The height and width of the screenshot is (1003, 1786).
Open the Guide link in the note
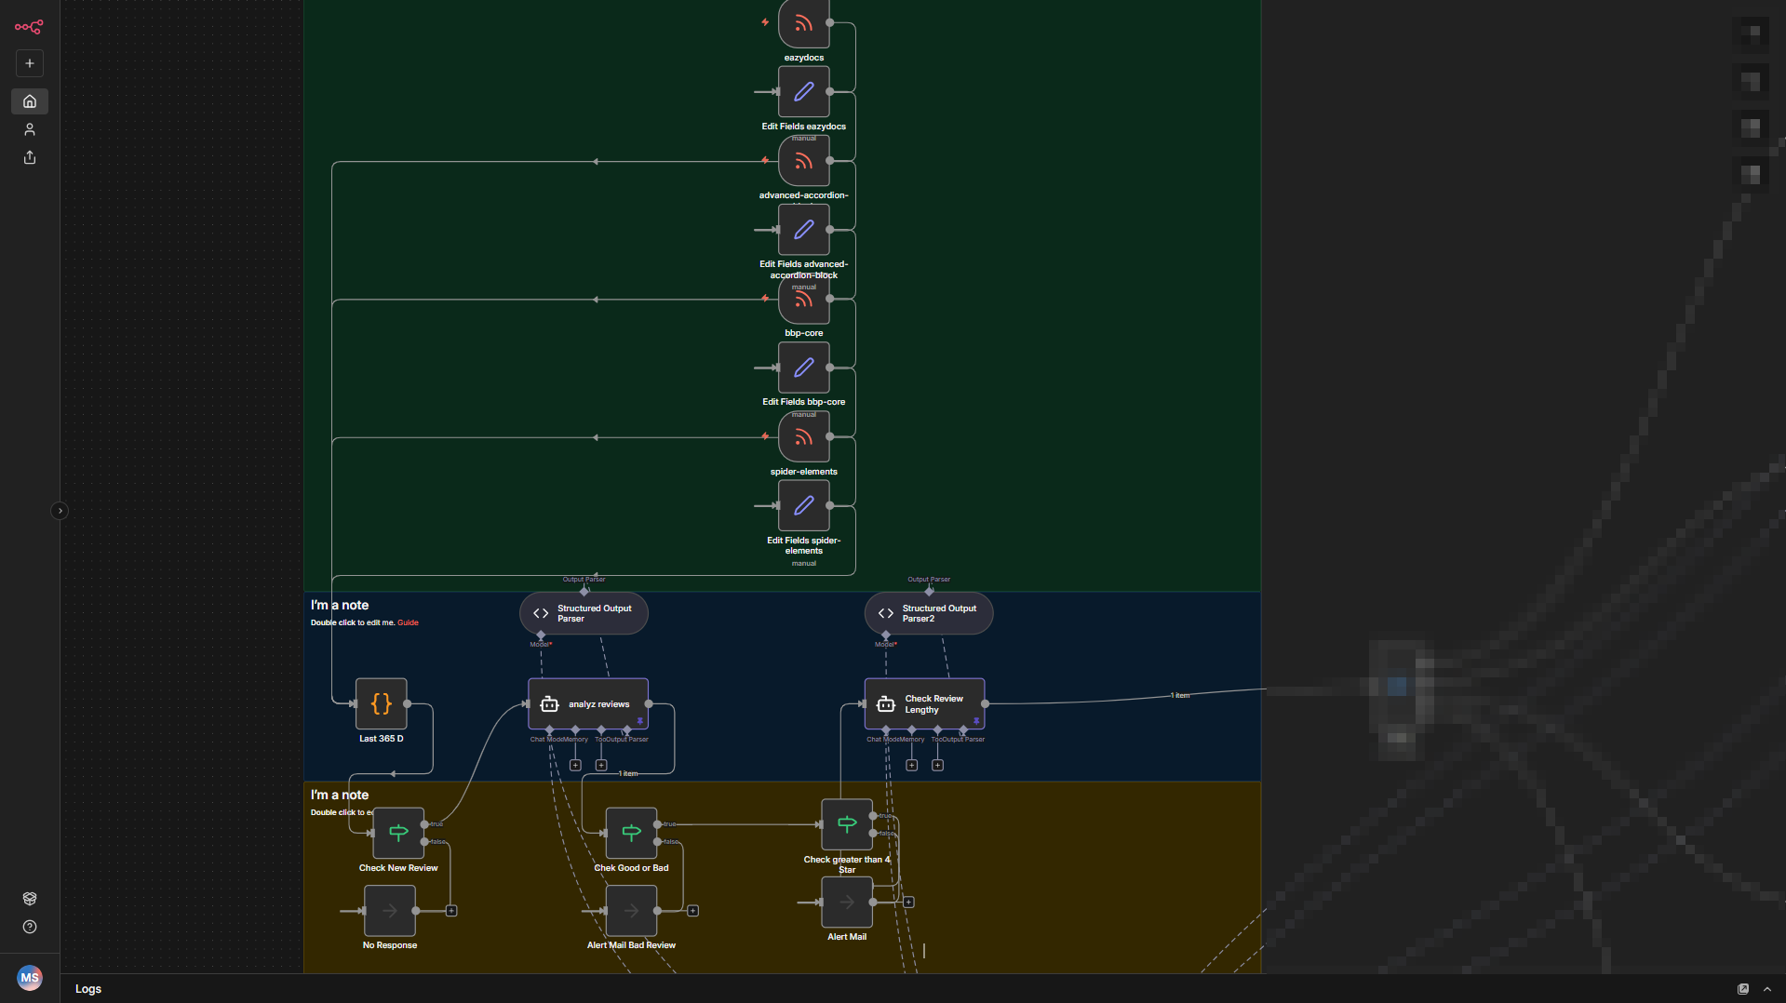[408, 623]
